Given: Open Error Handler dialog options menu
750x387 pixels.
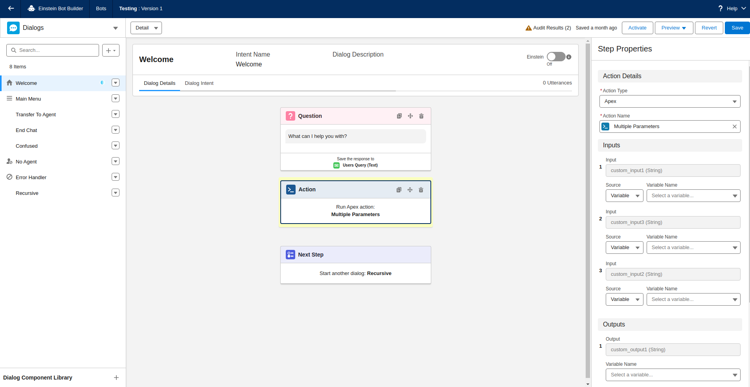Looking at the screenshot, I should pos(116,177).
